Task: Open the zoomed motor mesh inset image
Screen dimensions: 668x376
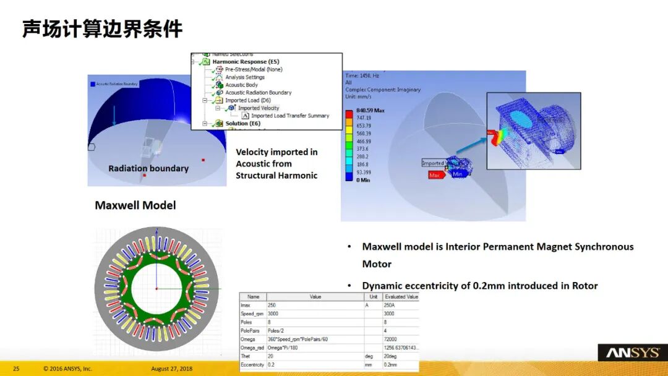Action: [534, 130]
